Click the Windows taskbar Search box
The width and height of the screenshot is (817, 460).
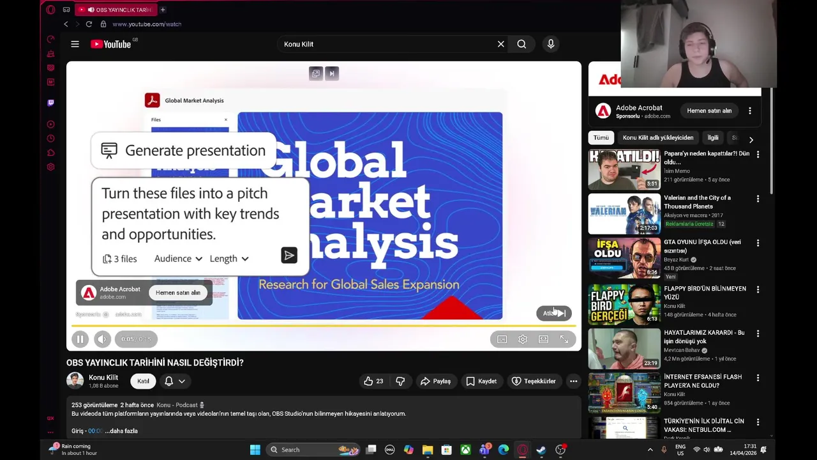coord(313,450)
